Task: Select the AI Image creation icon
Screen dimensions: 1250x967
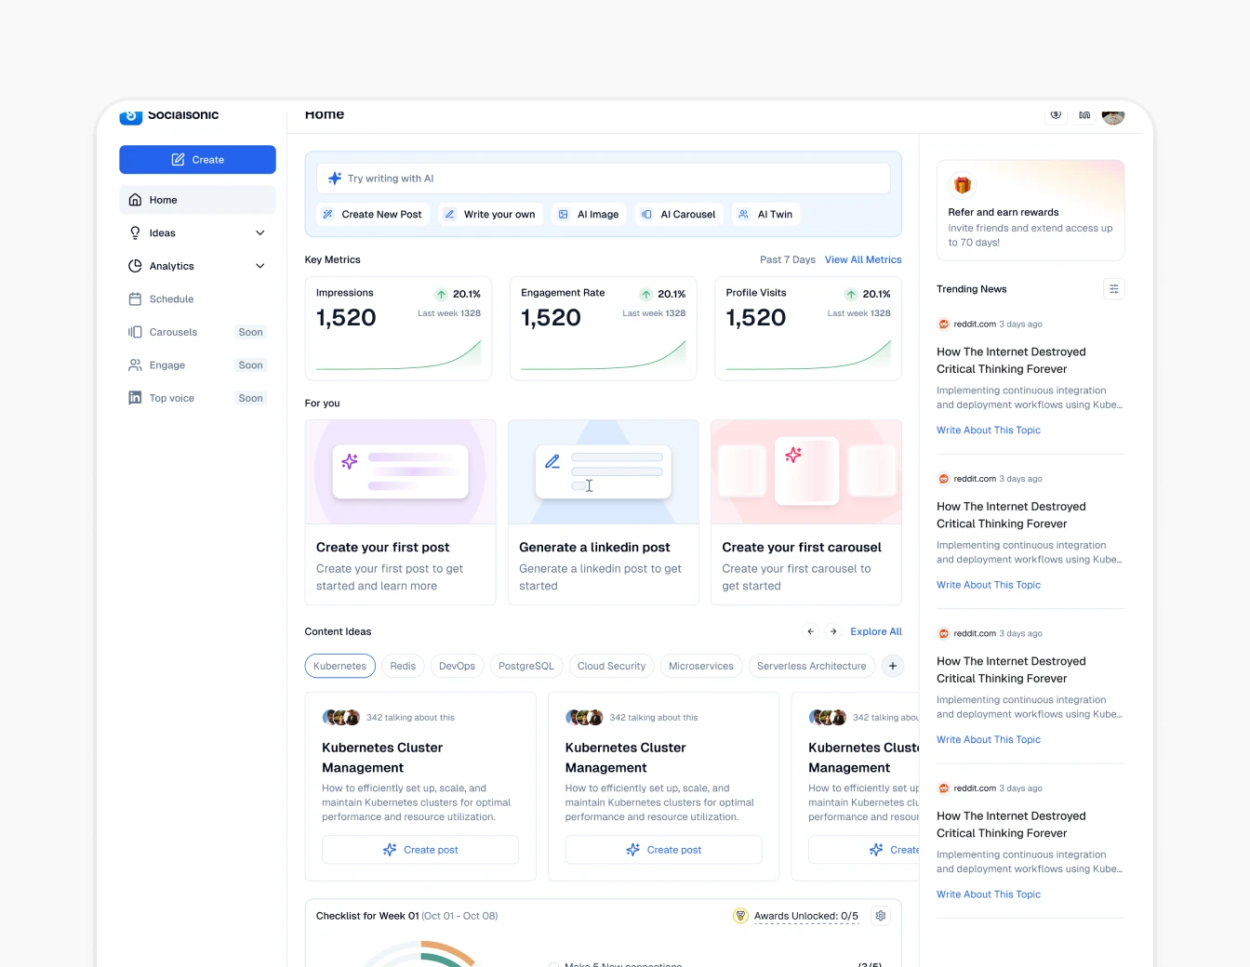Action: 564,214
